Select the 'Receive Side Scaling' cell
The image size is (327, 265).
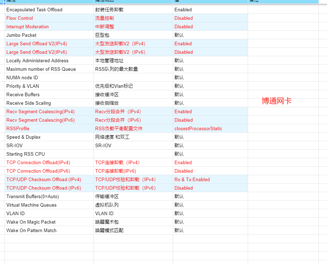pos(49,103)
